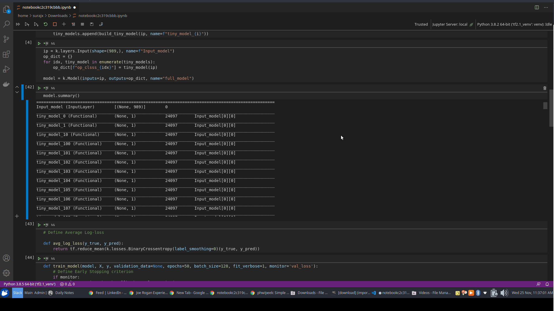The height and width of the screenshot is (311, 554).
Task: Move cell 42 up with chevron
Action: click(17, 87)
